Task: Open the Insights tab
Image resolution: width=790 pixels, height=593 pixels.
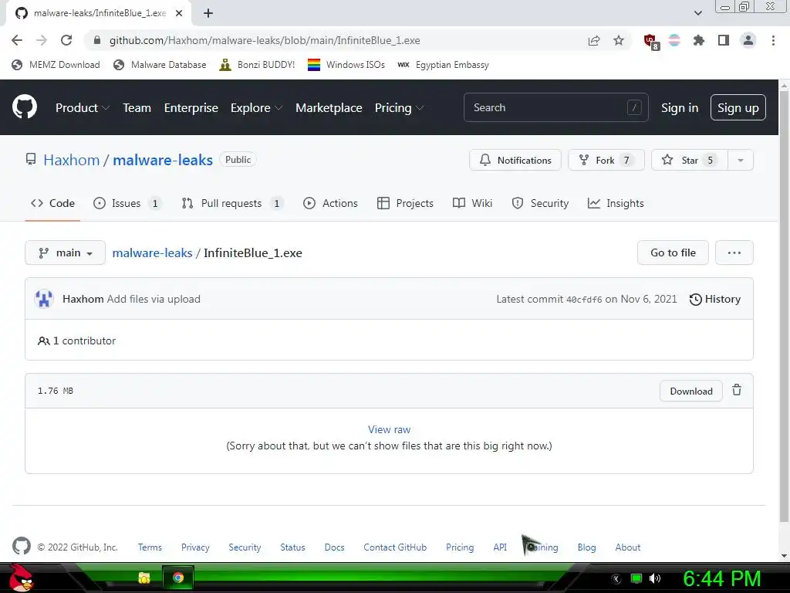Action: pyautogui.click(x=616, y=203)
